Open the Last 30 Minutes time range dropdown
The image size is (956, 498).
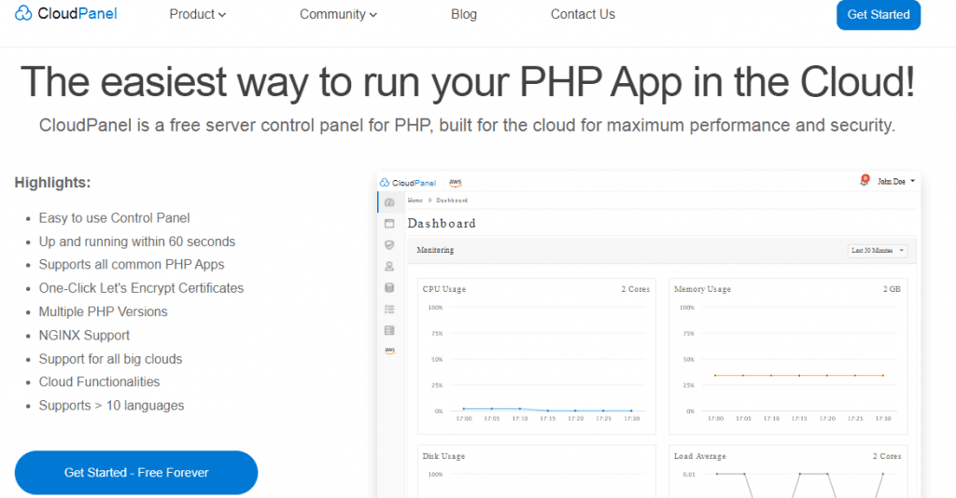click(878, 250)
